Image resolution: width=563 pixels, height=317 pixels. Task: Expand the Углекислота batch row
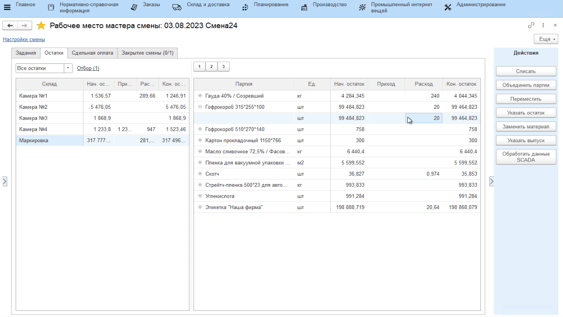200,196
